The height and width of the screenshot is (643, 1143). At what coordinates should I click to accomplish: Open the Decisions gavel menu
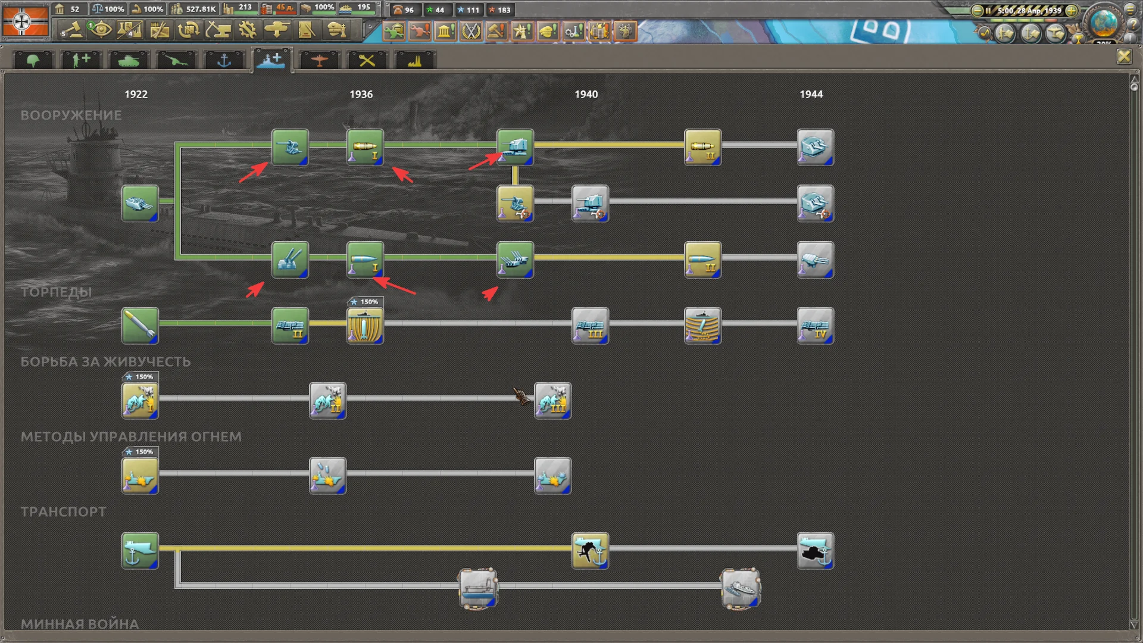tap(71, 30)
